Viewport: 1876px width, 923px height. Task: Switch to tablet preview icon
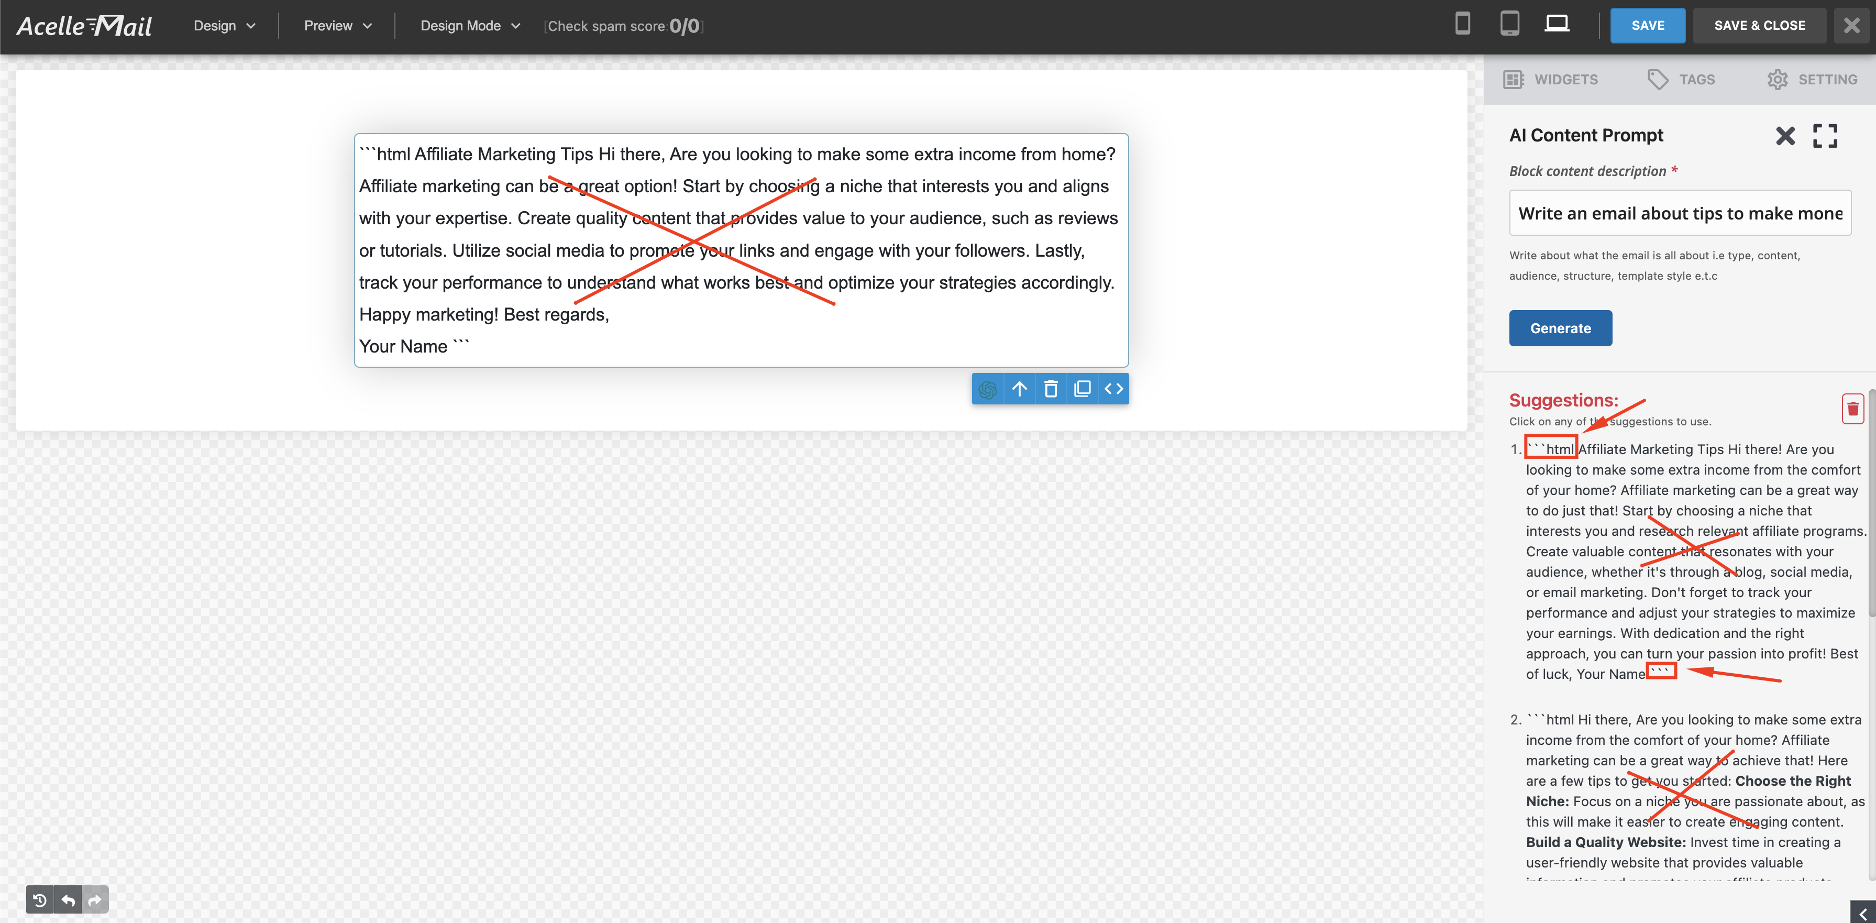coord(1510,24)
